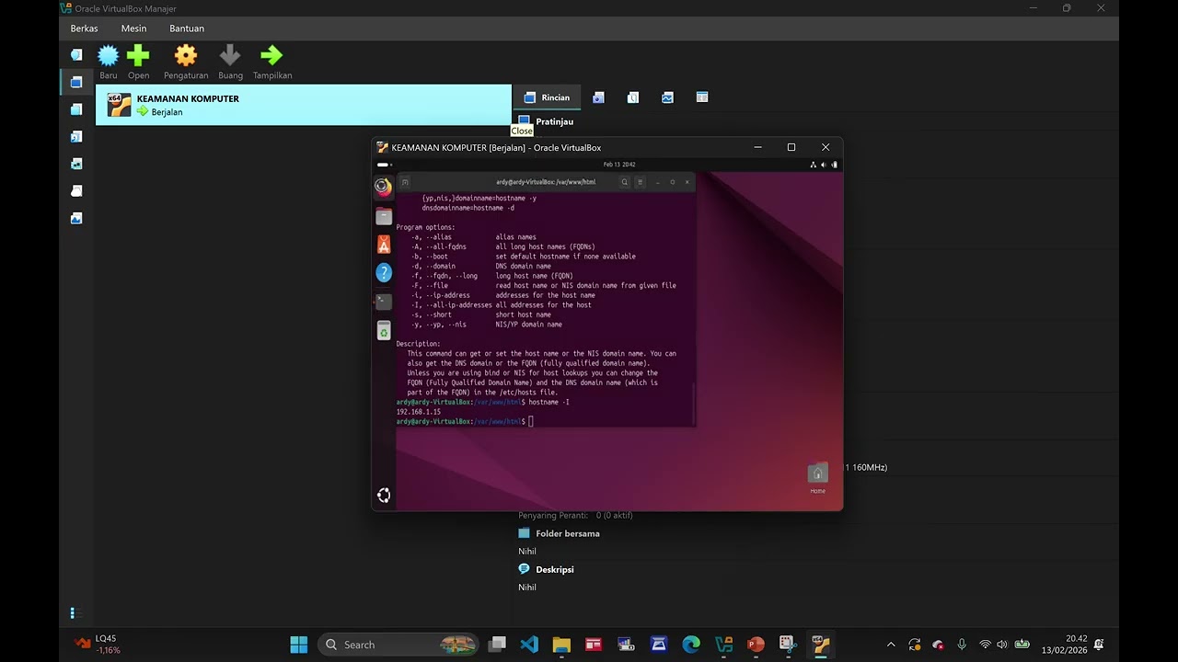This screenshot has width=1178, height=662.
Task: Open Visual Studio Code from taskbar
Action: click(529, 645)
